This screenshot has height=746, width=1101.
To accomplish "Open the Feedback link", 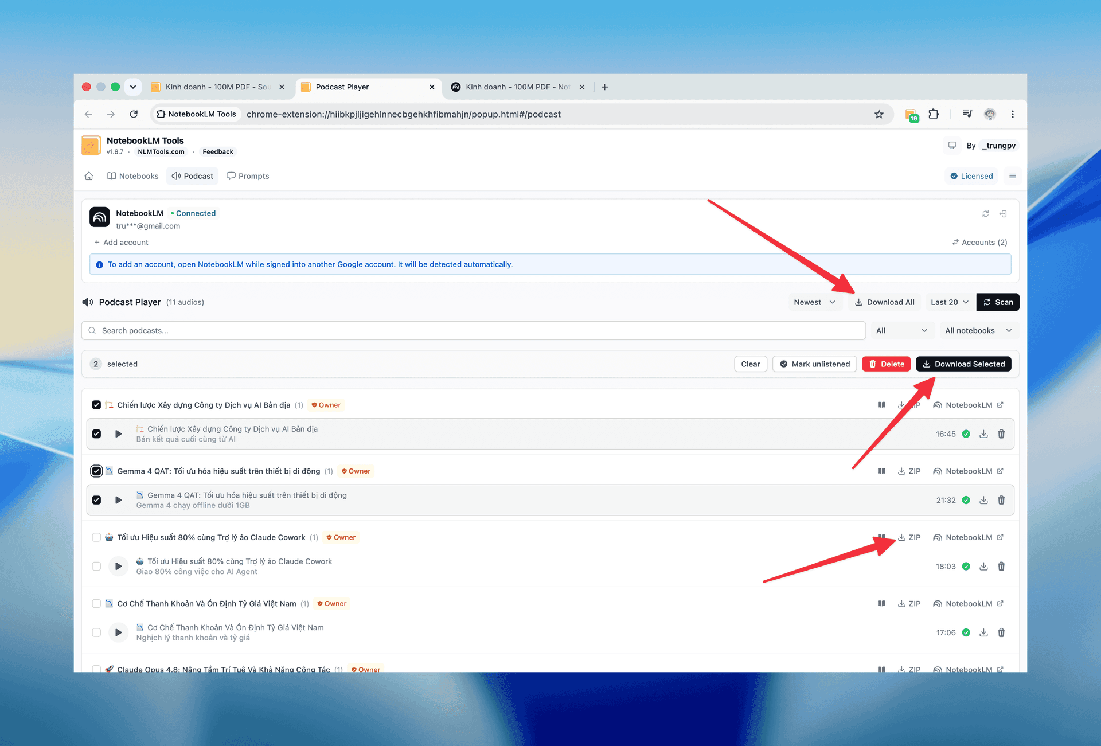I will pos(218,152).
